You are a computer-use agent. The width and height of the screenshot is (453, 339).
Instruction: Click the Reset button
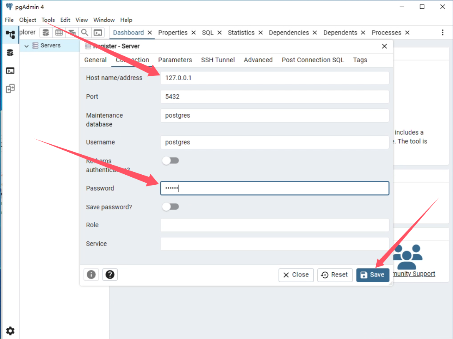pyautogui.click(x=335, y=275)
